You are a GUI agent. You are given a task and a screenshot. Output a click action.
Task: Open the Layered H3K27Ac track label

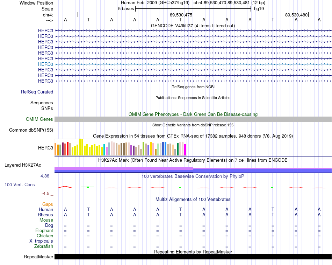point(23,165)
